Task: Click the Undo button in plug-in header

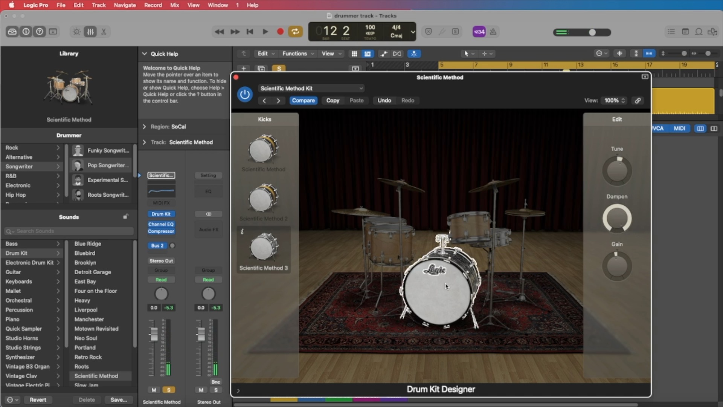Action: [384, 101]
